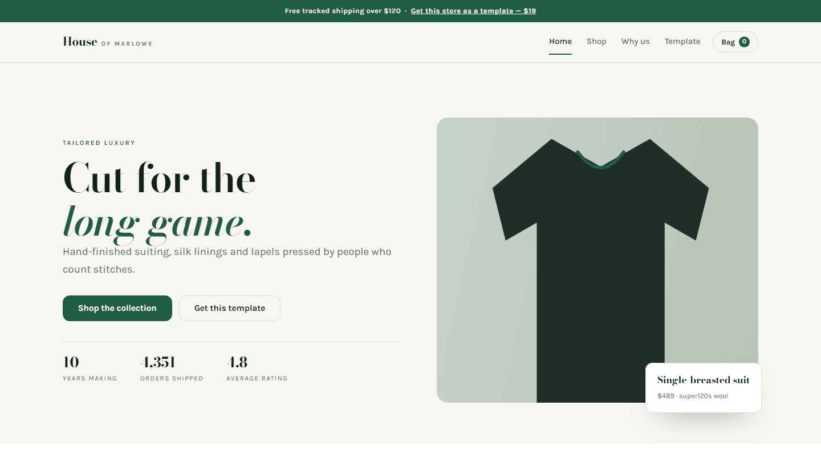Click the bag item count badge
The height and width of the screenshot is (462, 821).
tap(744, 42)
